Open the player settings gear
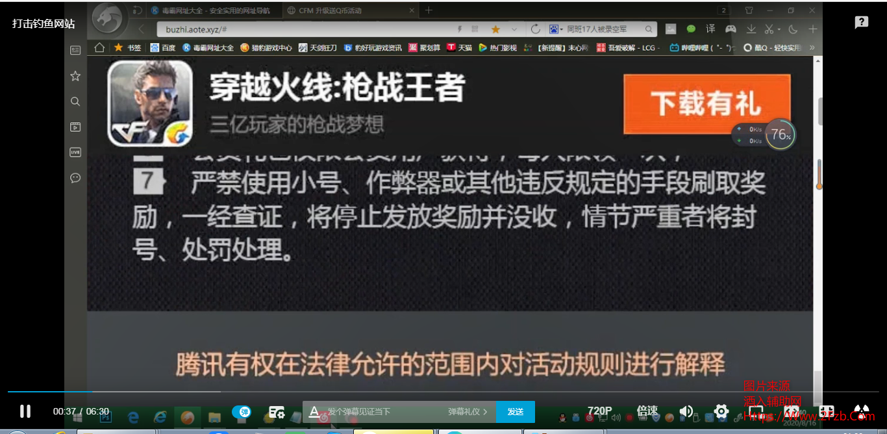Screen dimensions: 887x434 721,411
